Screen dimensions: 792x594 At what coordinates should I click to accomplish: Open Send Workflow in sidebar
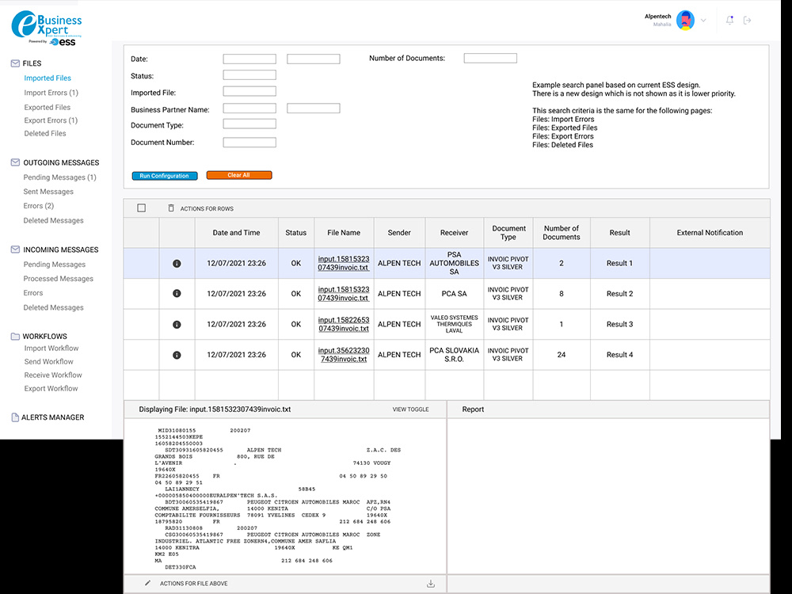tap(48, 362)
